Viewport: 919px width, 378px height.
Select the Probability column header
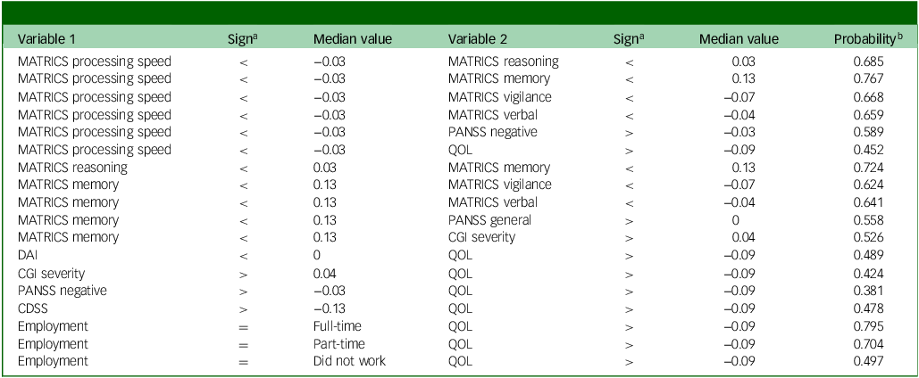[x=865, y=39]
